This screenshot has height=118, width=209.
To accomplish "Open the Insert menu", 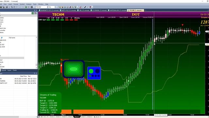I will click(10, 4).
